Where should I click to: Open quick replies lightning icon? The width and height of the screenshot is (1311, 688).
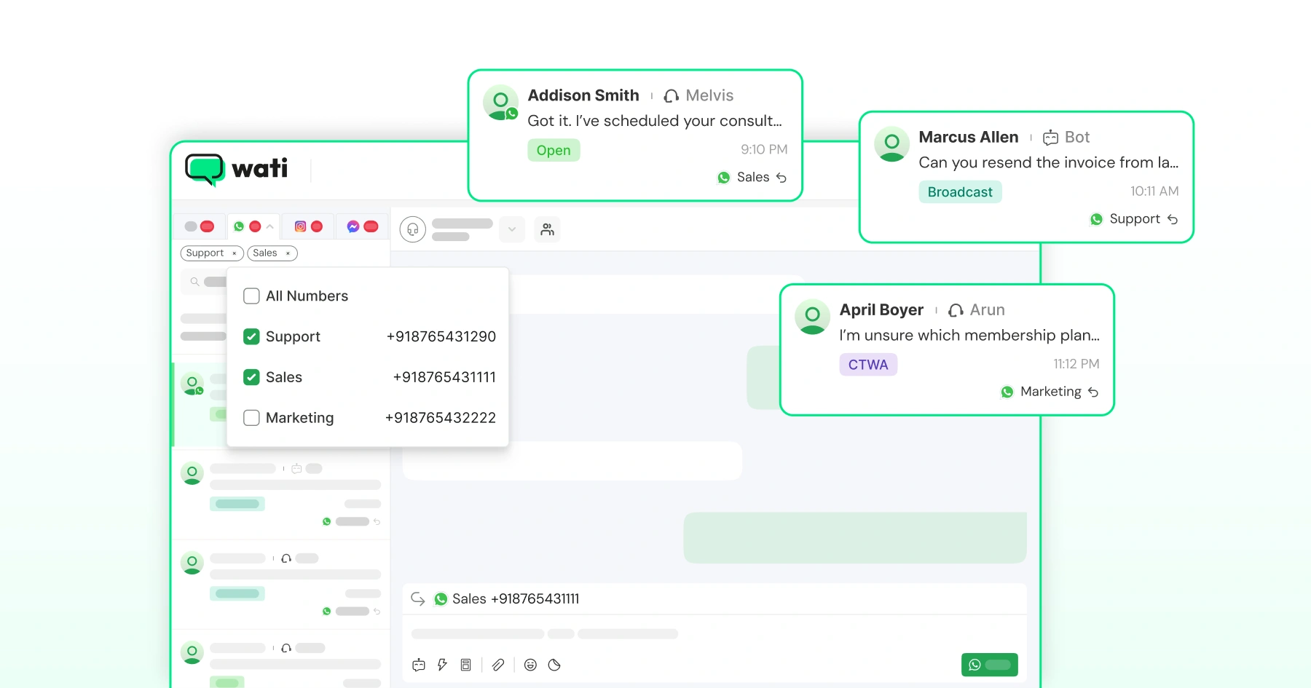pos(442,665)
